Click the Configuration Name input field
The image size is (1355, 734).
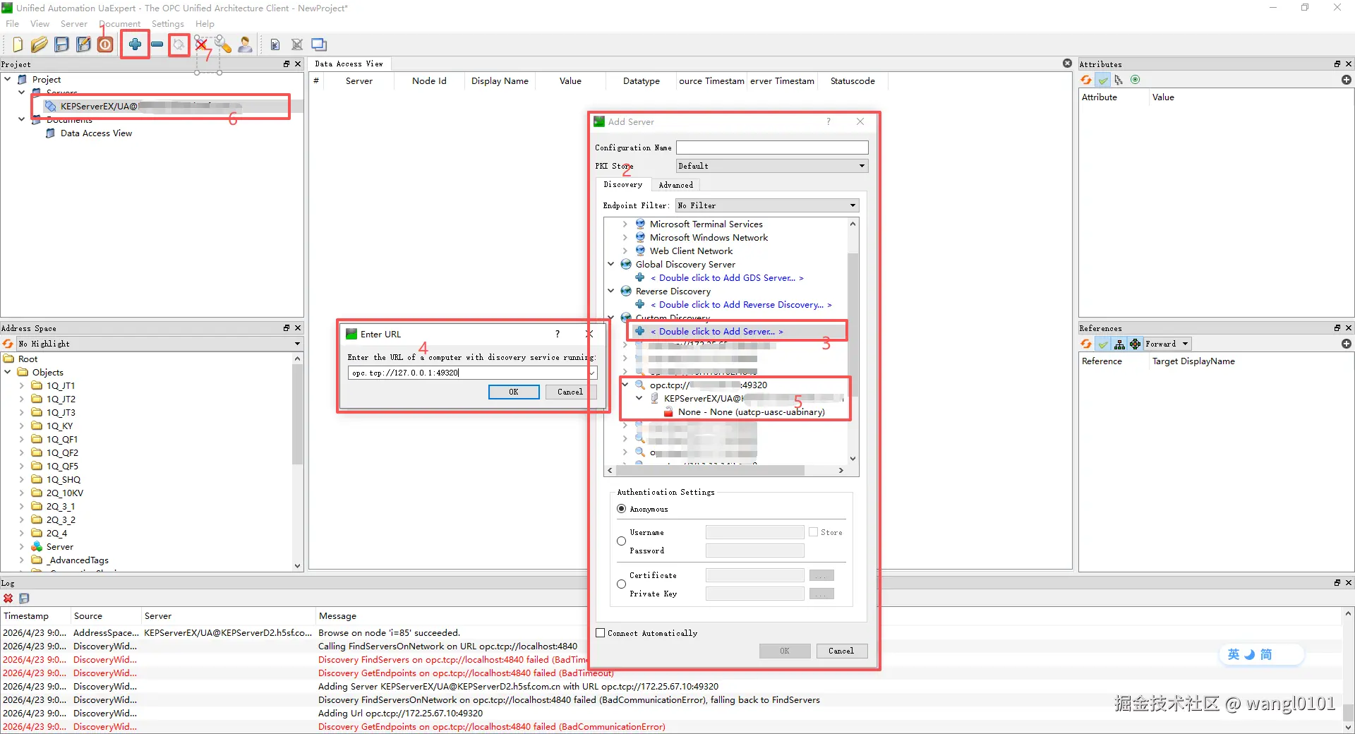coord(772,148)
